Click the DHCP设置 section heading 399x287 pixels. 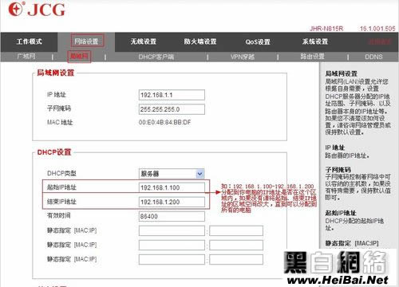click(54, 152)
